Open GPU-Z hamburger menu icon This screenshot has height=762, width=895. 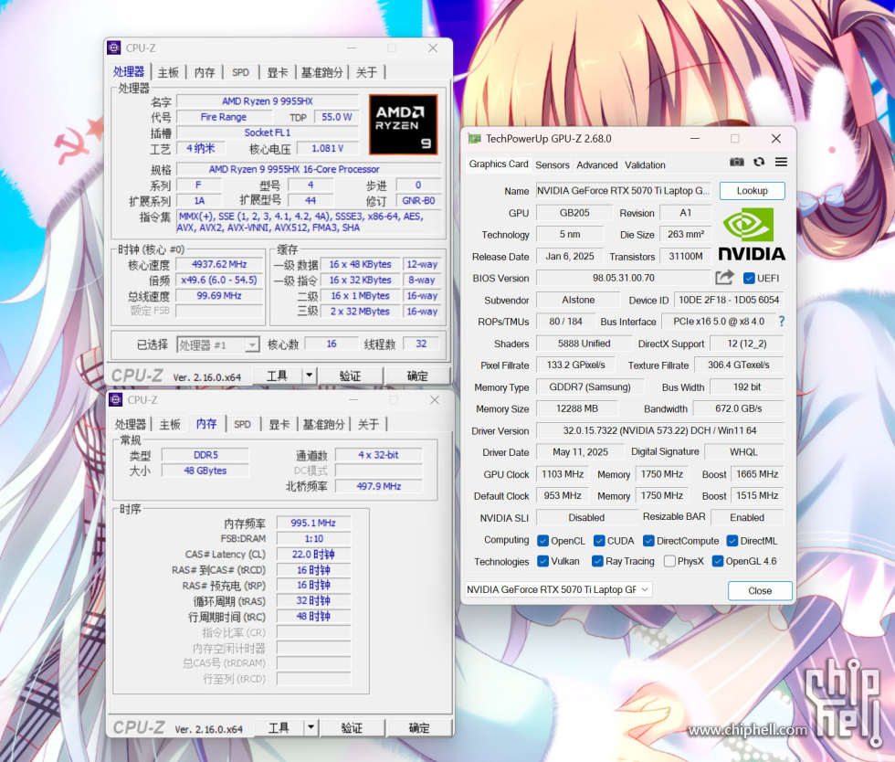(781, 163)
